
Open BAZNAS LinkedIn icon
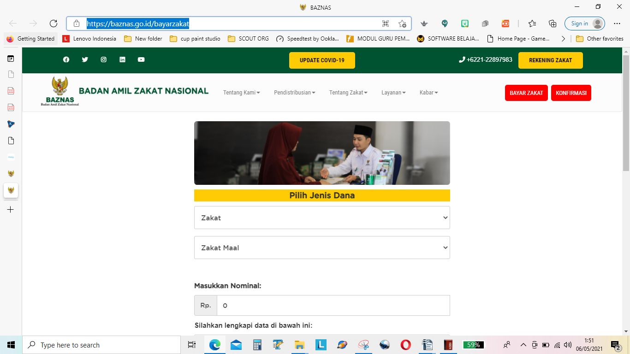click(122, 59)
